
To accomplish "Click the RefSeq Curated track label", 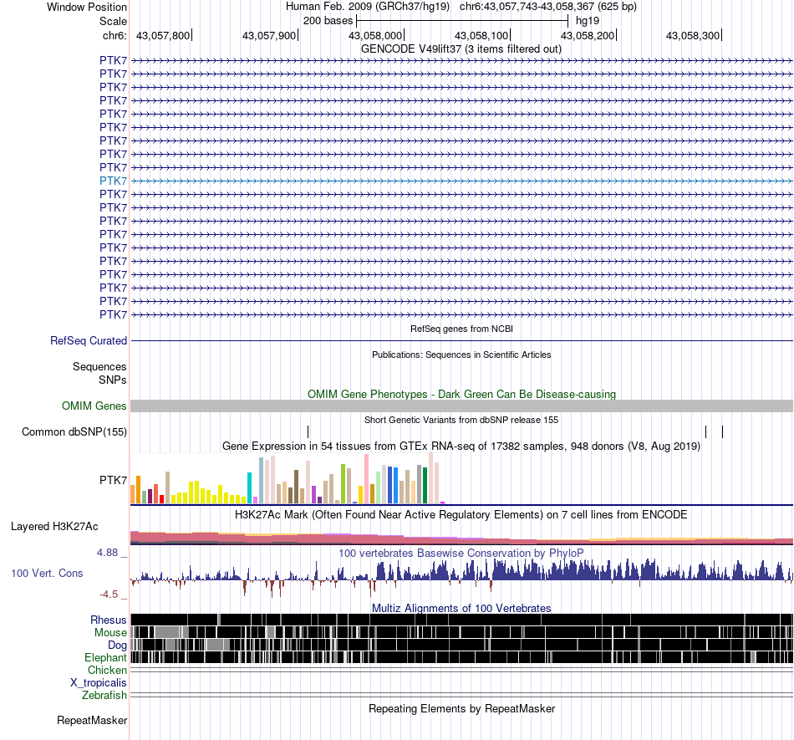I will point(89,341).
